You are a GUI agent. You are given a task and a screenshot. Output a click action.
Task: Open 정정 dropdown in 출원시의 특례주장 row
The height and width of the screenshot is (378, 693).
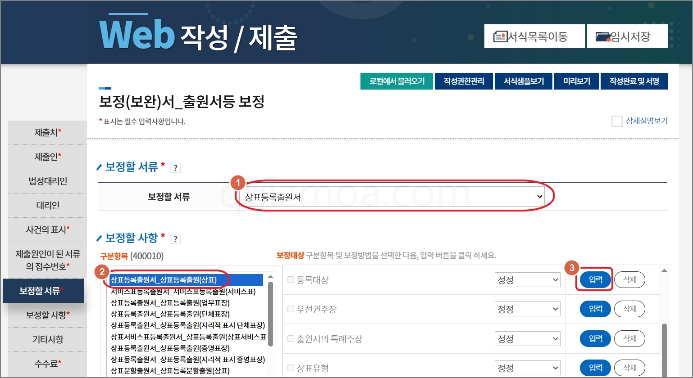tap(528, 338)
